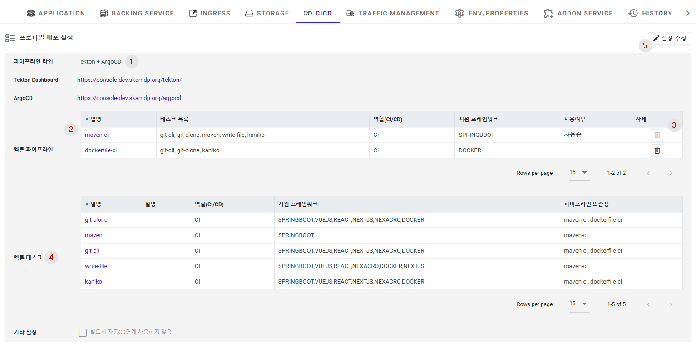This screenshot has width=696, height=344.
Task: Open the git-clone task link
Action: [x=96, y=220]
